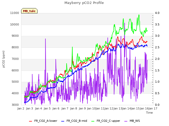Click the 2.5 right axis tick label
Image resolution: width=169 pixels, height=126 pixels.
(157, 47)
